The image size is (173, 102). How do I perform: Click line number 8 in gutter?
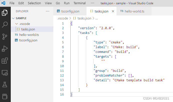63,57
